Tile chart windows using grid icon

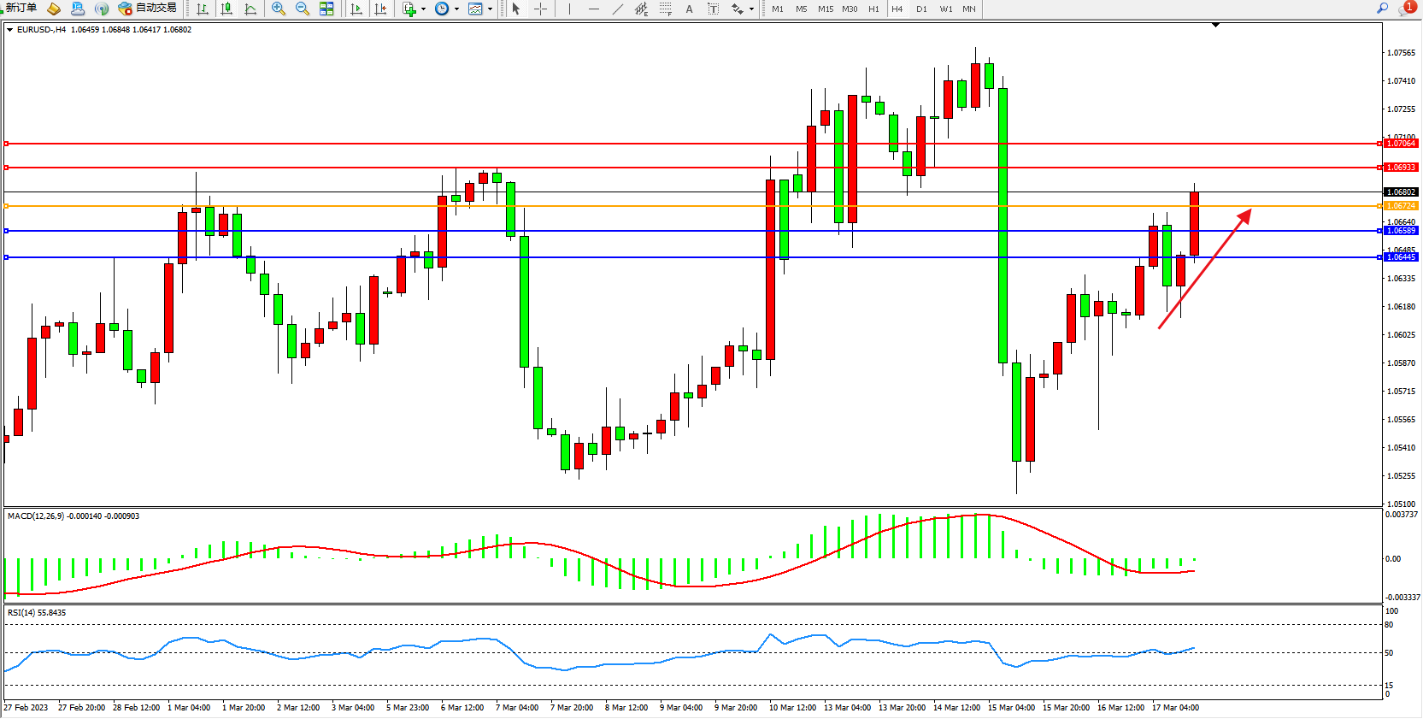pyautogui.click(x=326, y=9)
